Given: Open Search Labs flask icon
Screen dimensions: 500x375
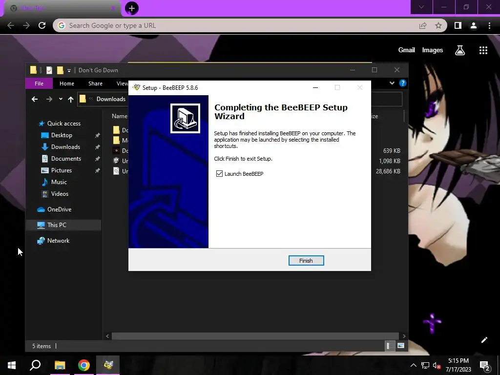Looking at the screenshot, I should (x=460, y=50).
